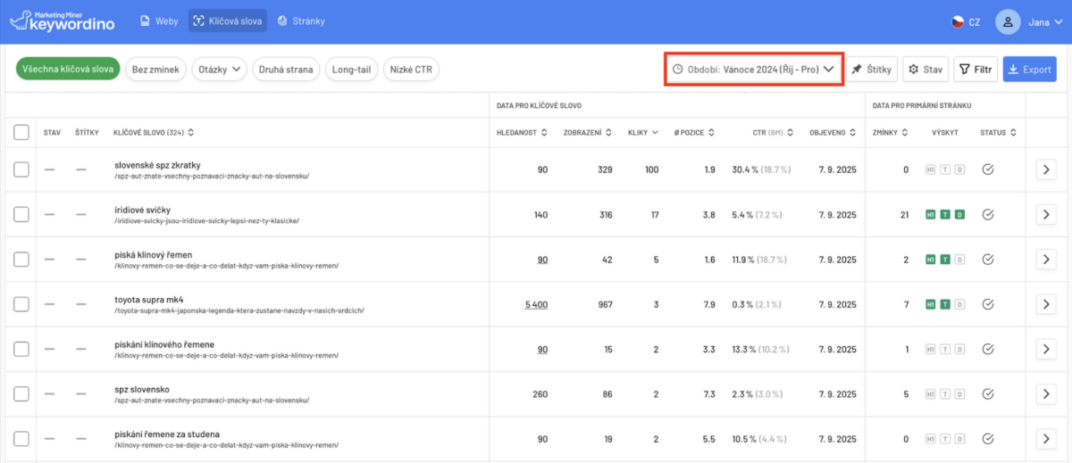Open the Štítky tags button
Image resolution: width=1072 pixels, height=463 pixels.
(x=871, y=69)
